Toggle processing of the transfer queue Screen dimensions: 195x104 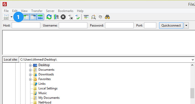56,17
